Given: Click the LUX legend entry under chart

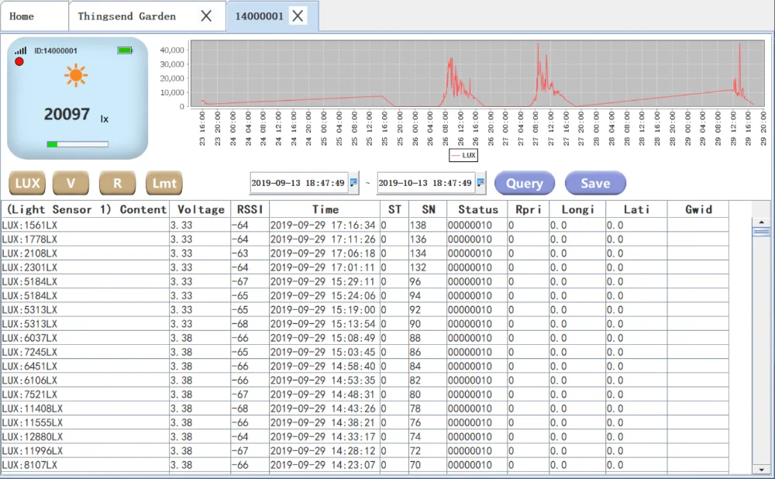Looking at the screenshot, I should (x=463, y=155).
